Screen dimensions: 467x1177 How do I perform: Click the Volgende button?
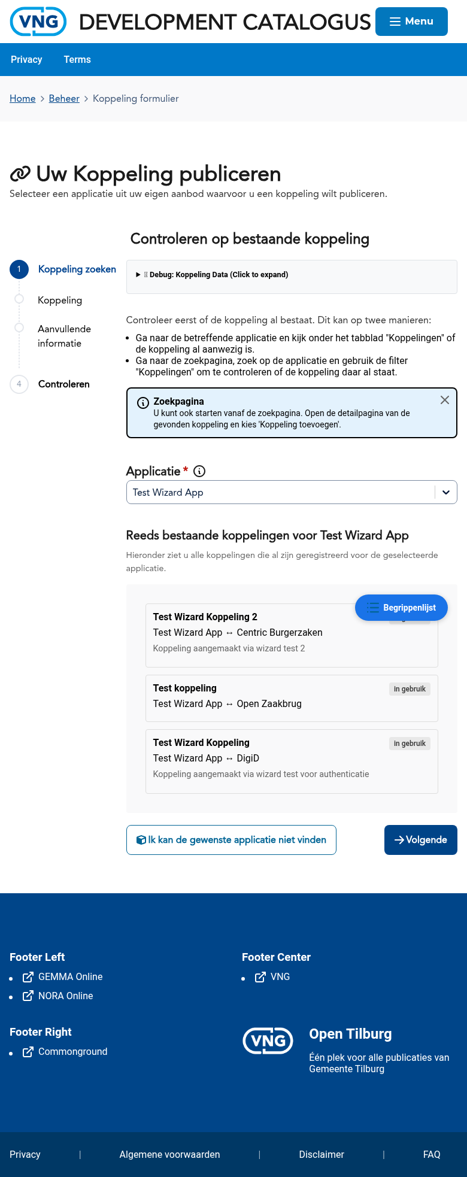tap(421, 840)
